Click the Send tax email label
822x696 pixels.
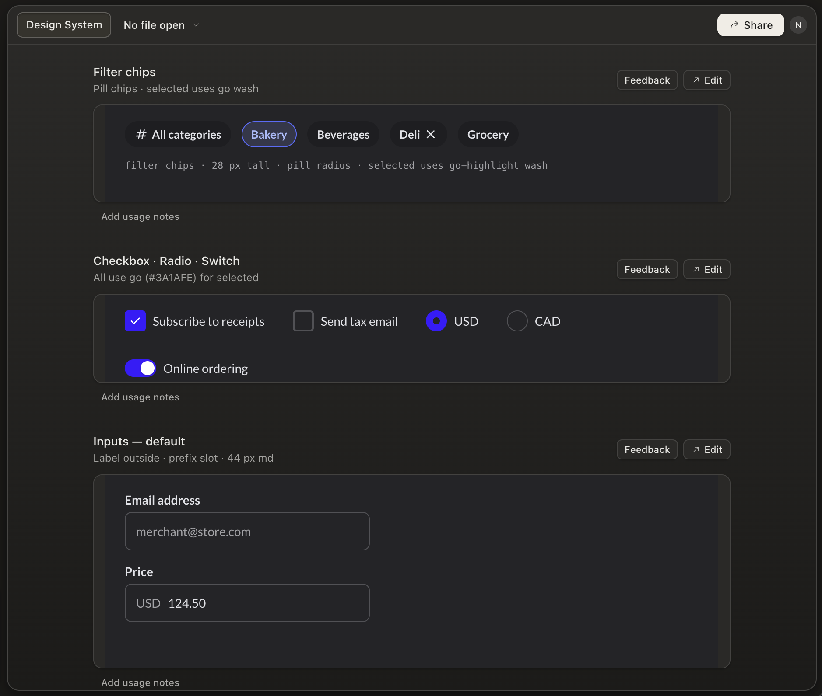pyautogui.click(x=359, y=321)
